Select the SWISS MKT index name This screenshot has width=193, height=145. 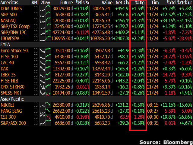[x=11, y=93]
